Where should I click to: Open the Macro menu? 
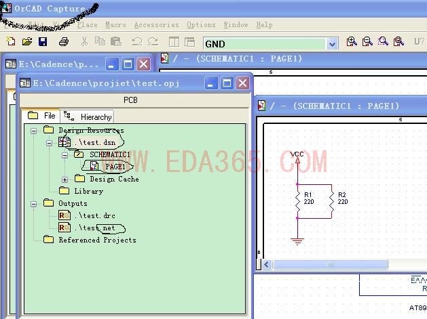[115, 25]
